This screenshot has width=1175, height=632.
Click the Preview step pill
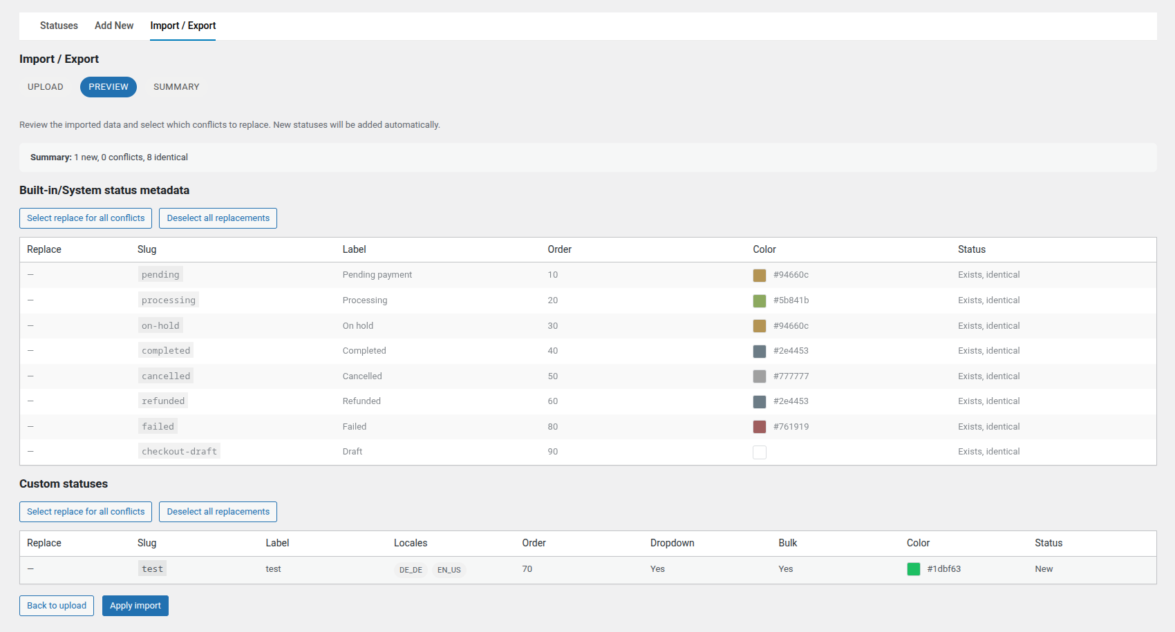coord(109,87)
